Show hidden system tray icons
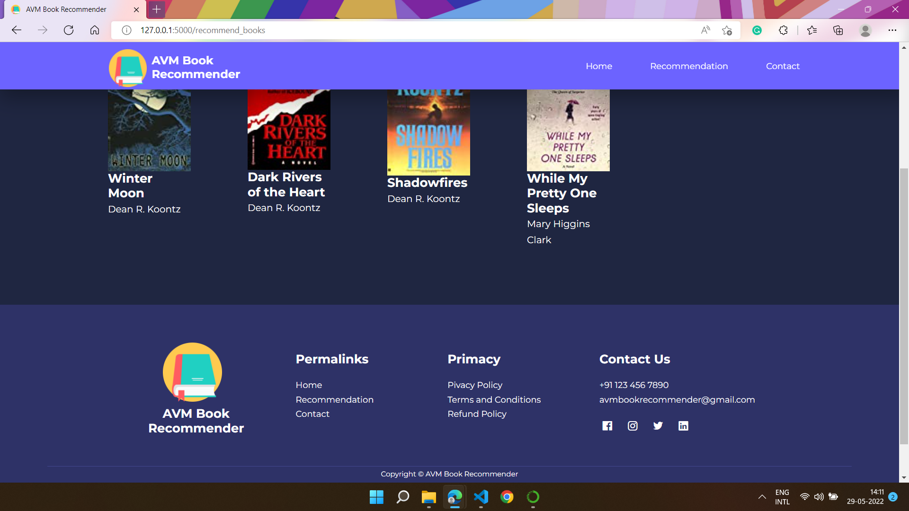The image size is (909, 511). tap(762, 497)
